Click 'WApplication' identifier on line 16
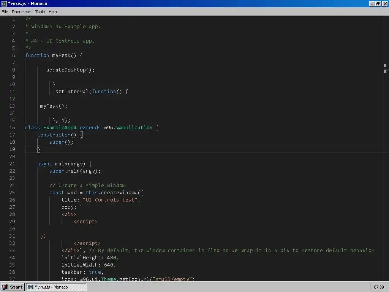 pos(134,128)
